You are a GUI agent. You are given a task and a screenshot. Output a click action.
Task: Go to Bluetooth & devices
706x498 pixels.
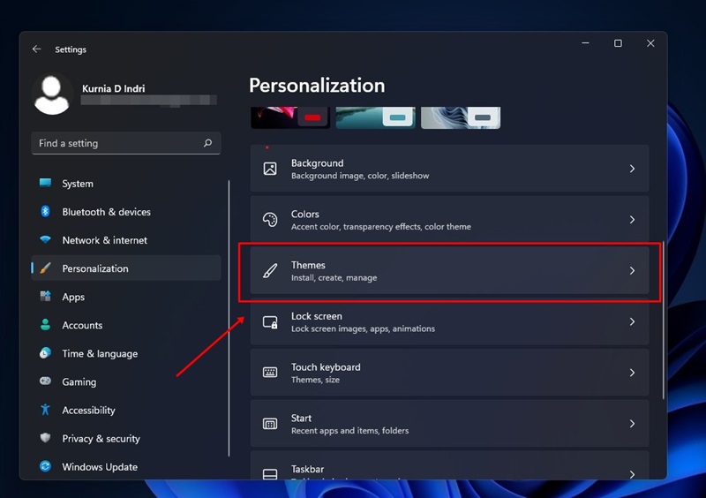[126, 212]
